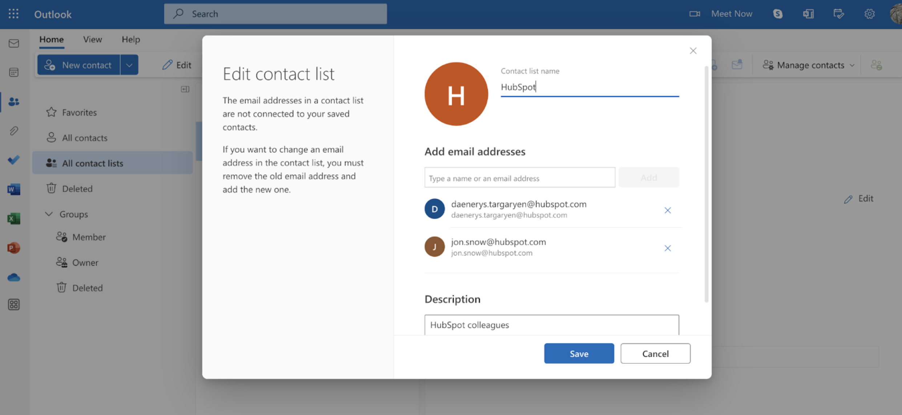Select the All Contact Lists icon

tap(52, 162)
